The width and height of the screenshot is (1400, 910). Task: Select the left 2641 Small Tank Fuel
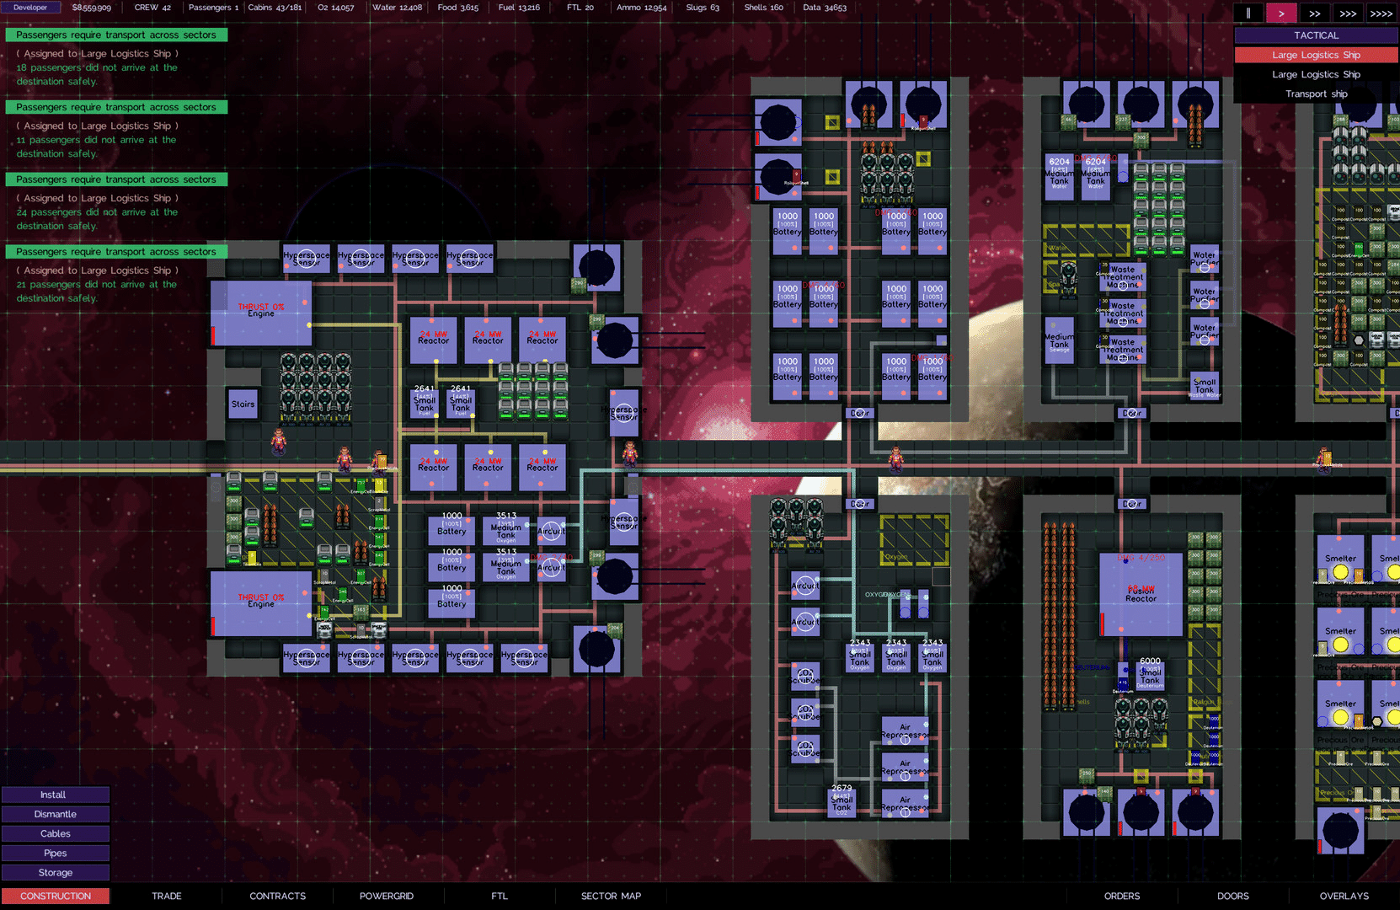(425, 403)
